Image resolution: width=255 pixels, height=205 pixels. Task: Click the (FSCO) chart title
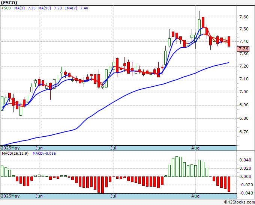9,3
